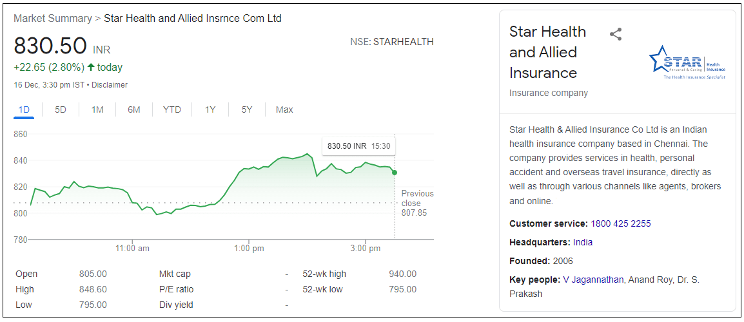This screenshot has height=322, width=744.
Task: Open the Star Health logo image
Action: 687,62
